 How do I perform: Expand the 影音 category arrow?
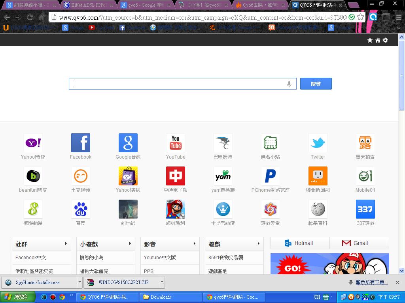195,243
